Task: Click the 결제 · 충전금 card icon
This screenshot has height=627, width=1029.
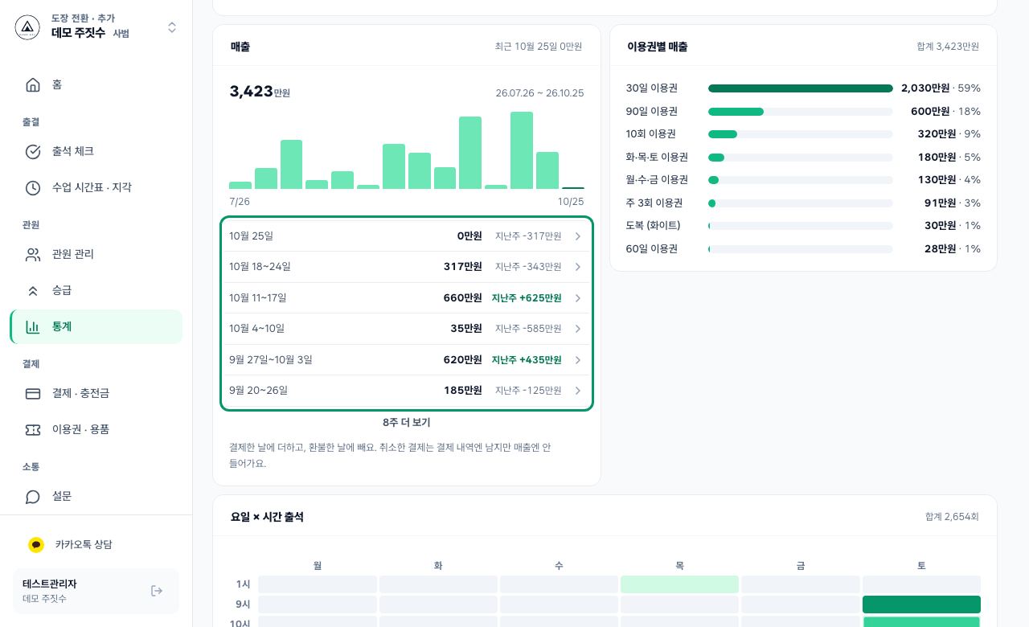Action: [33, 393]
